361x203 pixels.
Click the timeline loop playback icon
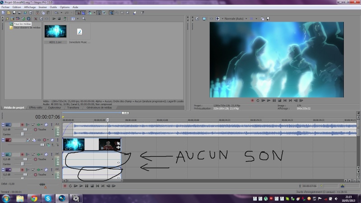[70, 186]
